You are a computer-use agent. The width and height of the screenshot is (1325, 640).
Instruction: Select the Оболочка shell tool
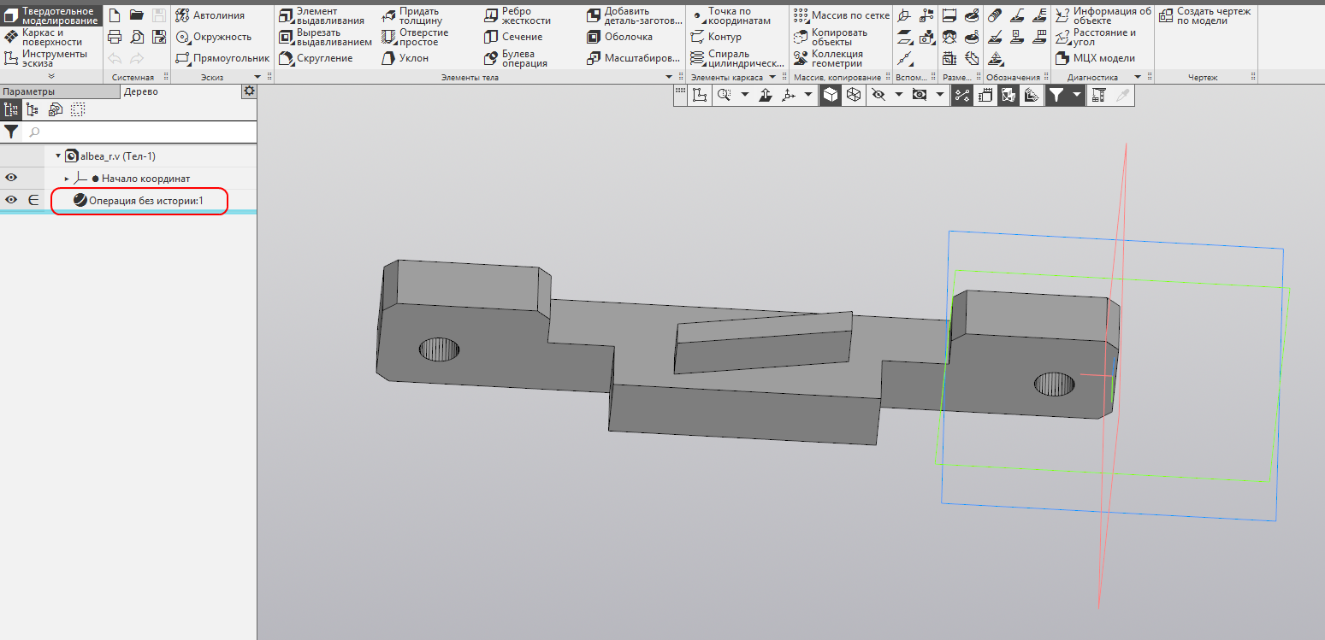620,37
